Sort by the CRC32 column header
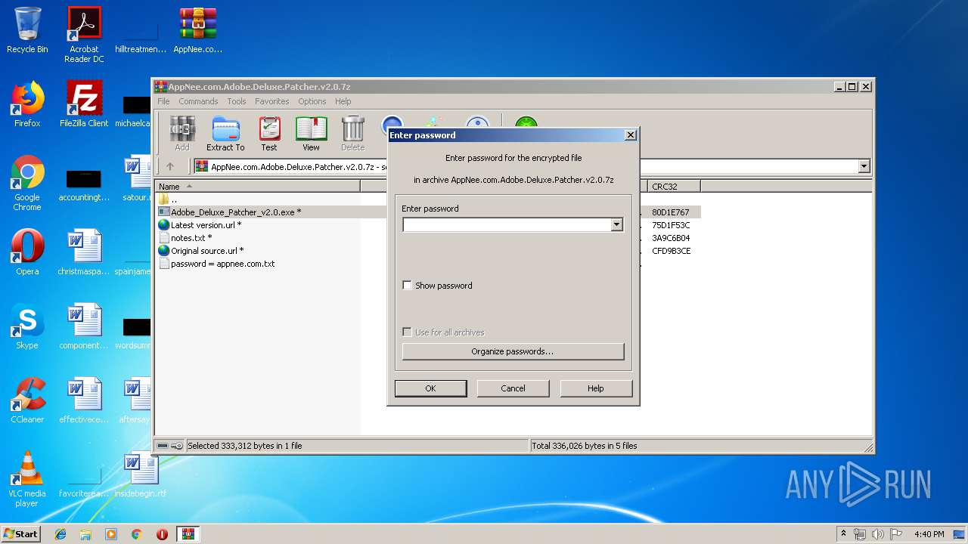This screenshot has height=544, width=968. pyautogui.click(x=674, y=186)
